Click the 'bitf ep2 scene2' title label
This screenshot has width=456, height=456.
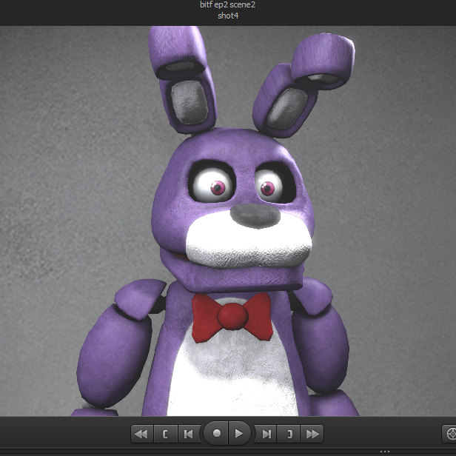228,5
